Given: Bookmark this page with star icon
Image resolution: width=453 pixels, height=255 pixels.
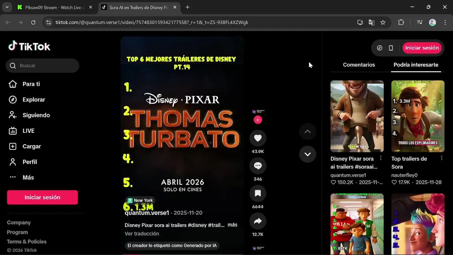Looking at the screenshot, I should pyautogui.click(x=383, y=22).
